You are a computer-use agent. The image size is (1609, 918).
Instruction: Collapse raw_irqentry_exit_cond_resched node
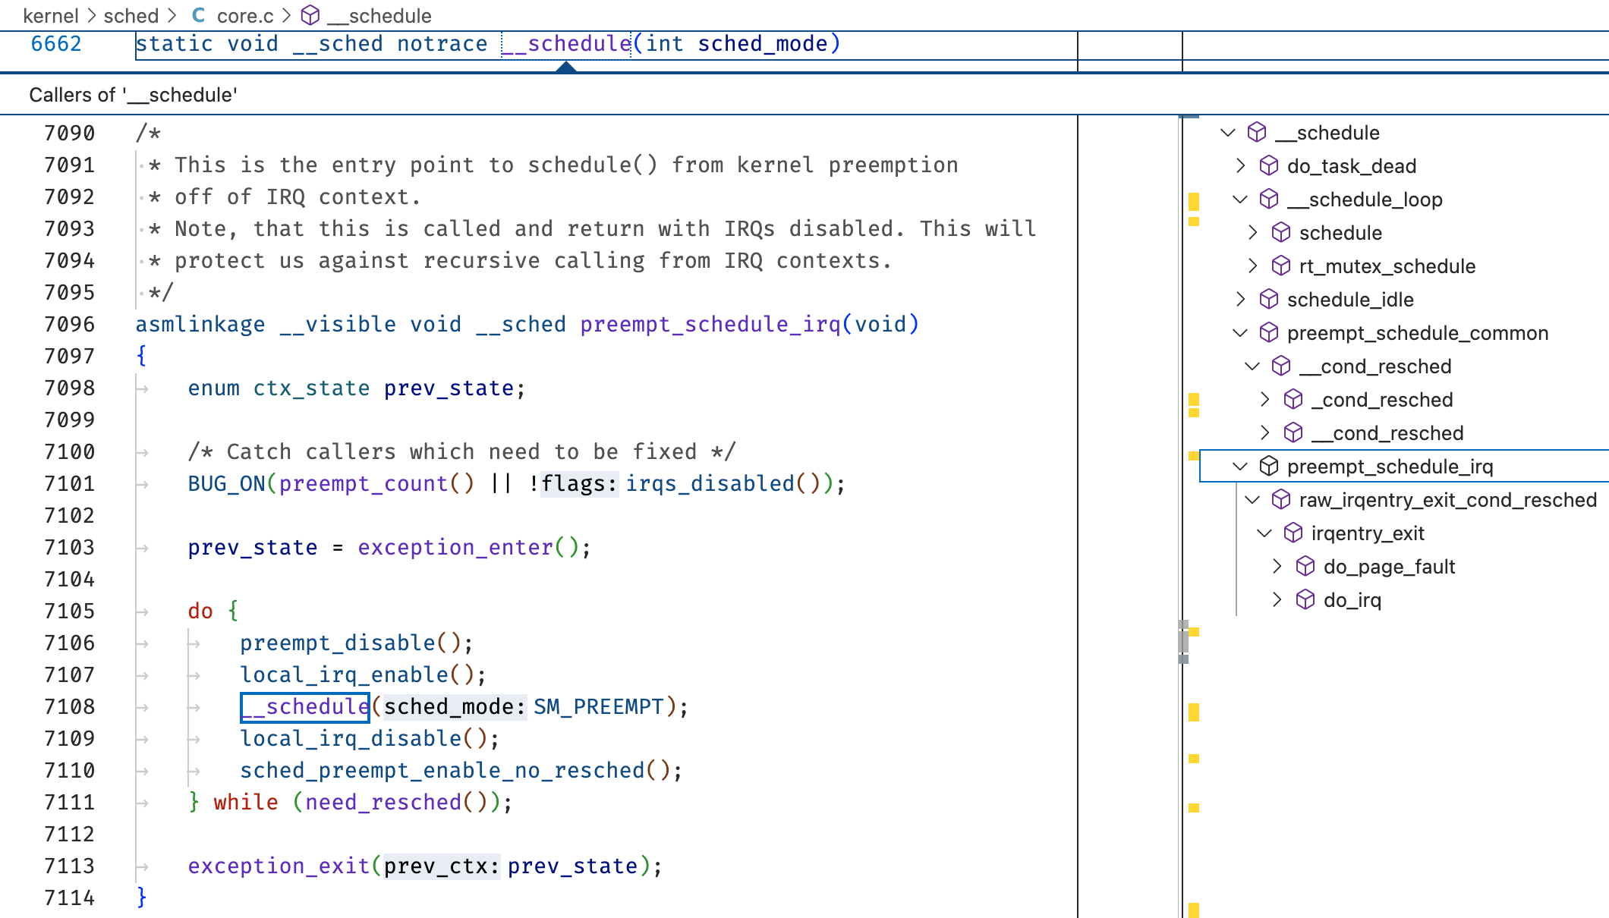[x=1252, y=500]
